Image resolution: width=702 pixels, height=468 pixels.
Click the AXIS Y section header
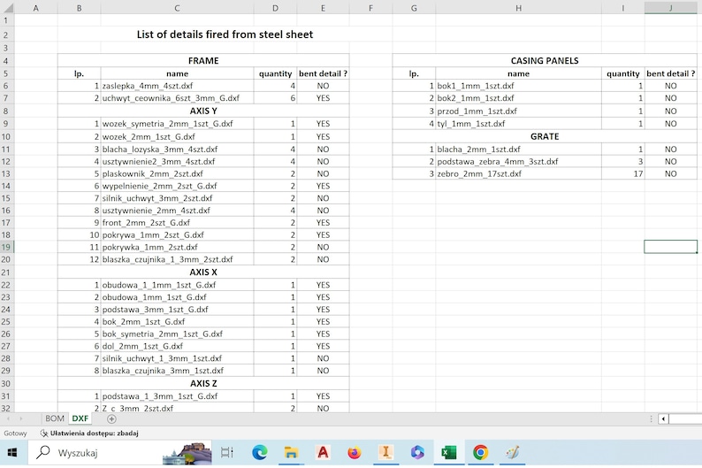tap(203, 111)
